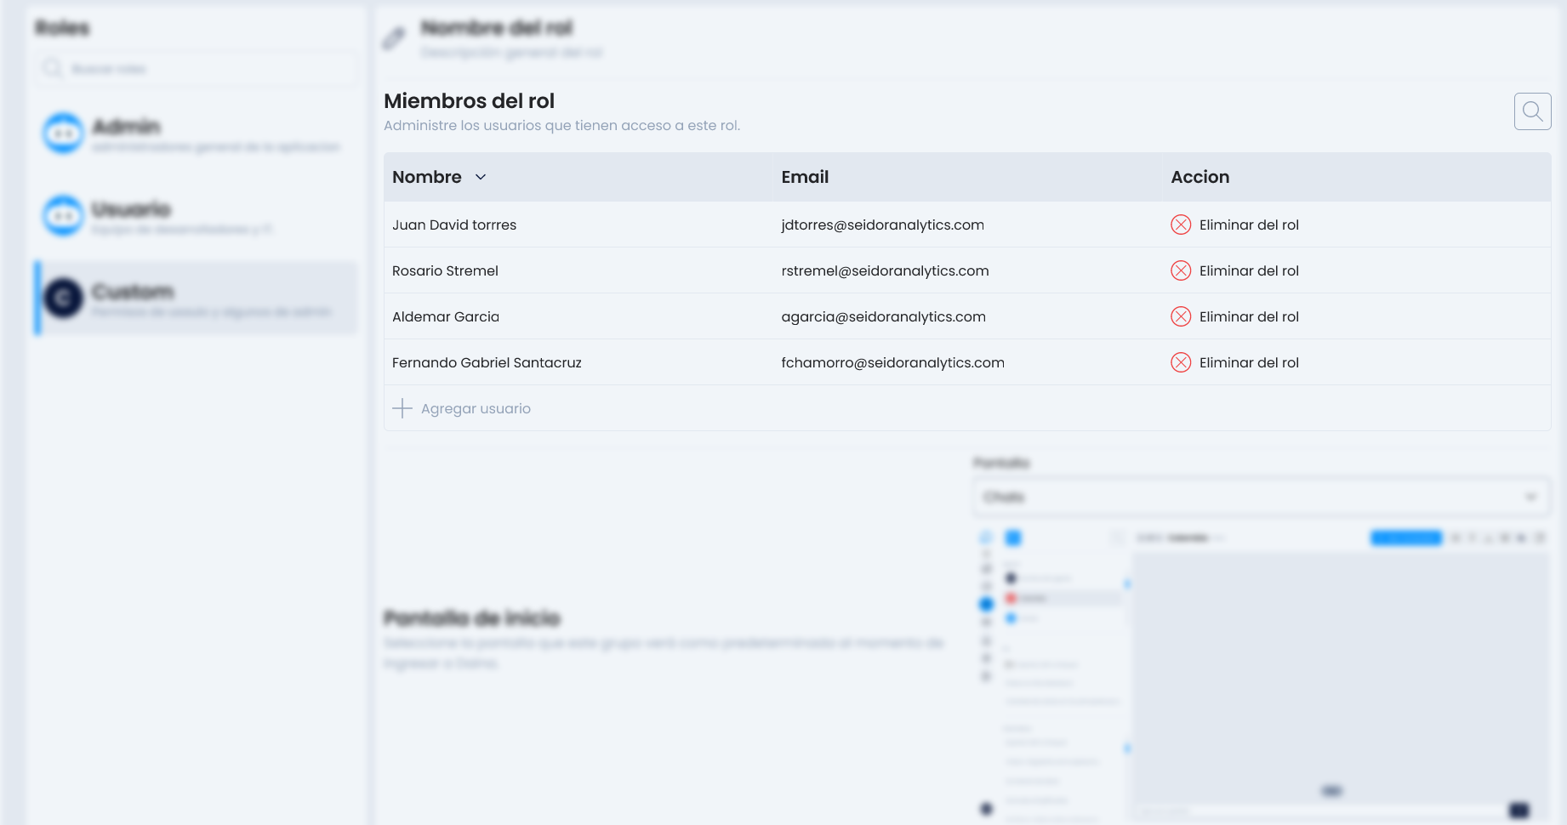1567x825 pixels.
Task: Click red X icon beside Rosario Stremel
Action: [1181, 270]
